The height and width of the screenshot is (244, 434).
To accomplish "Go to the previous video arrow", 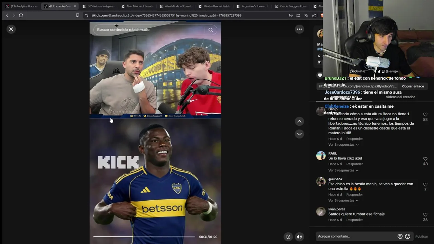I will point(299,121).
